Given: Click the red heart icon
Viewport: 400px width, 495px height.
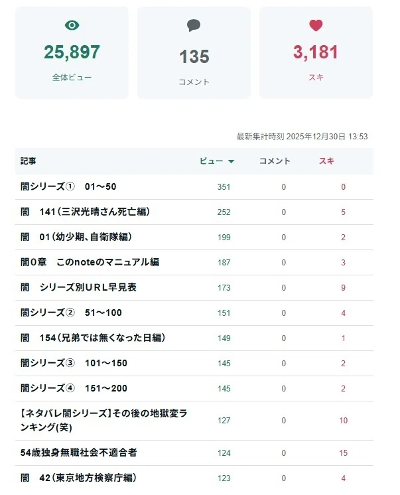Looking at the screenshot, I should pos(316,26).
